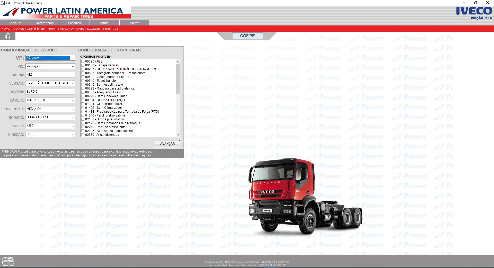Check 02295 - Sem Aquecimento de Uréia
Viewport: 494px width, 268px height.
point(83,131)
